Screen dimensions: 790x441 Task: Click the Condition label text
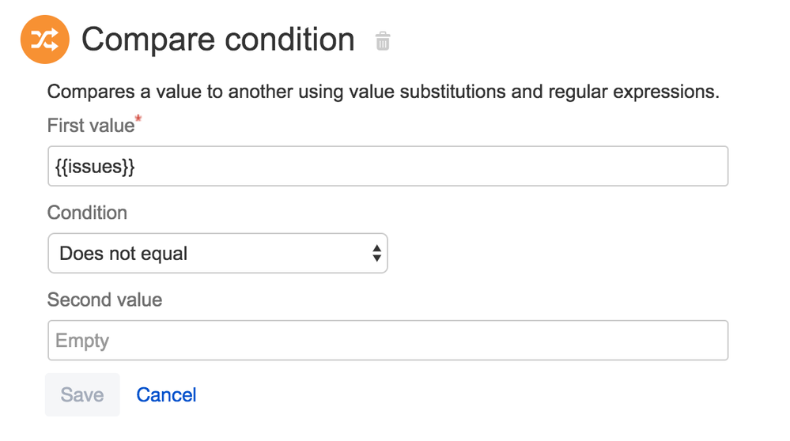tap(87, 213)
